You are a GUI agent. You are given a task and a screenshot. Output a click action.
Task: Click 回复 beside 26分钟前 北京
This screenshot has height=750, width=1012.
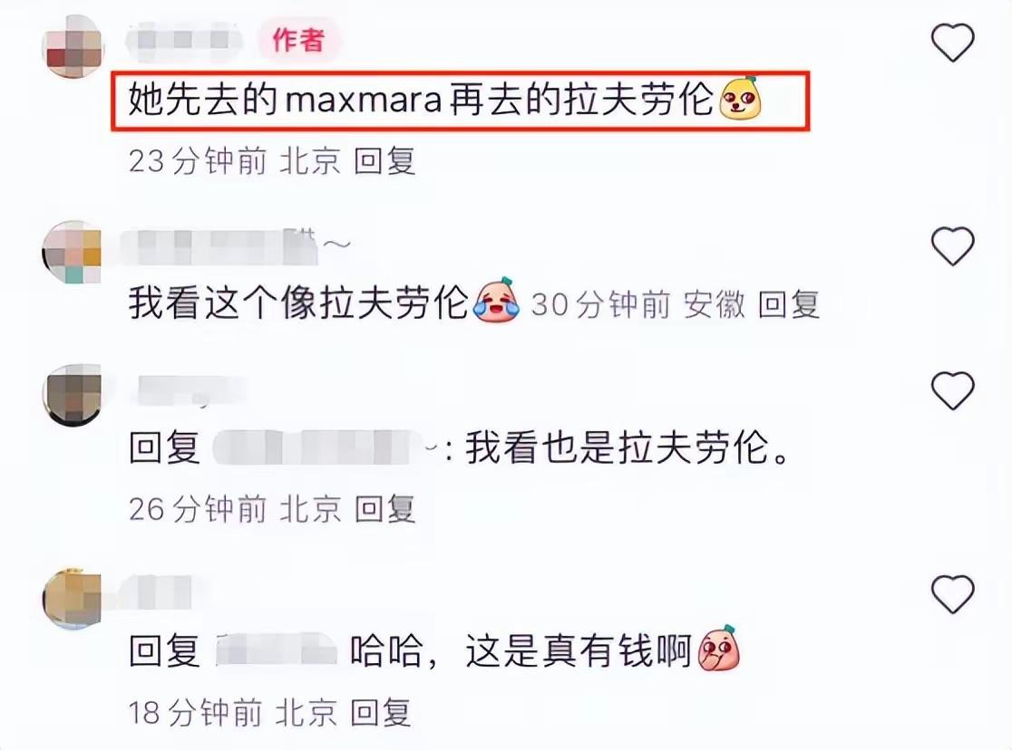(x=384, y=509)
